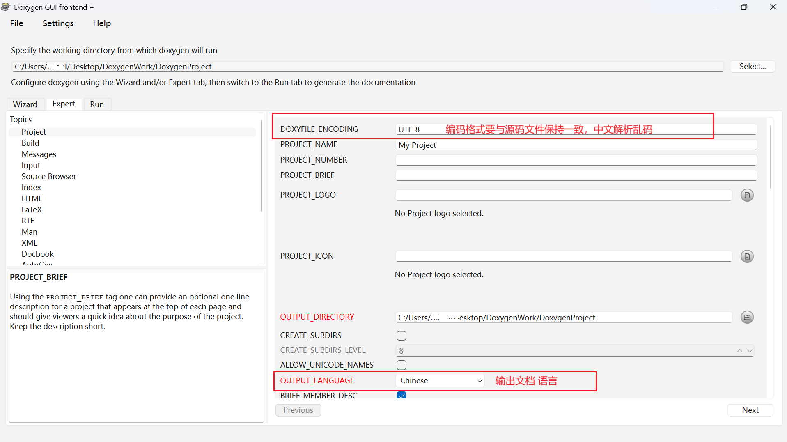Select the Input topic
Viewport: 787px width, 442px height.
(31, 165)
